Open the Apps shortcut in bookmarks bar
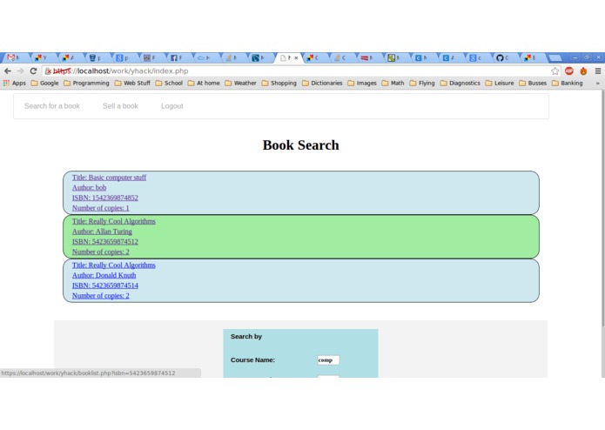 point(14,83)
